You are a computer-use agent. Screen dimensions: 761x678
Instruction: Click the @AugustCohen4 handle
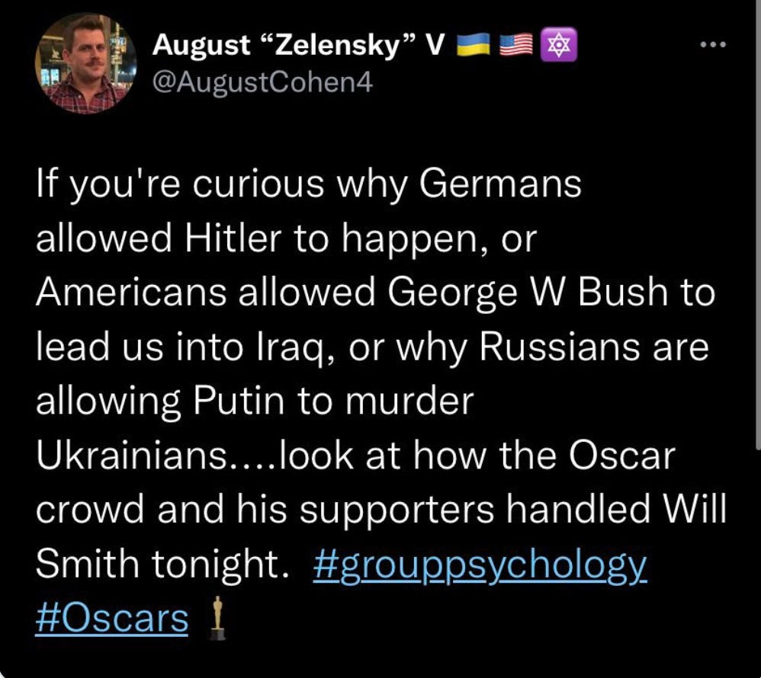pos(262,82)
